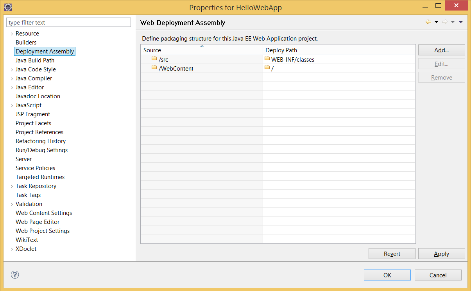This screenshot has height=291, width=471.
Task: Click the Eclipse icon in title bar
Action: [8, 7]
